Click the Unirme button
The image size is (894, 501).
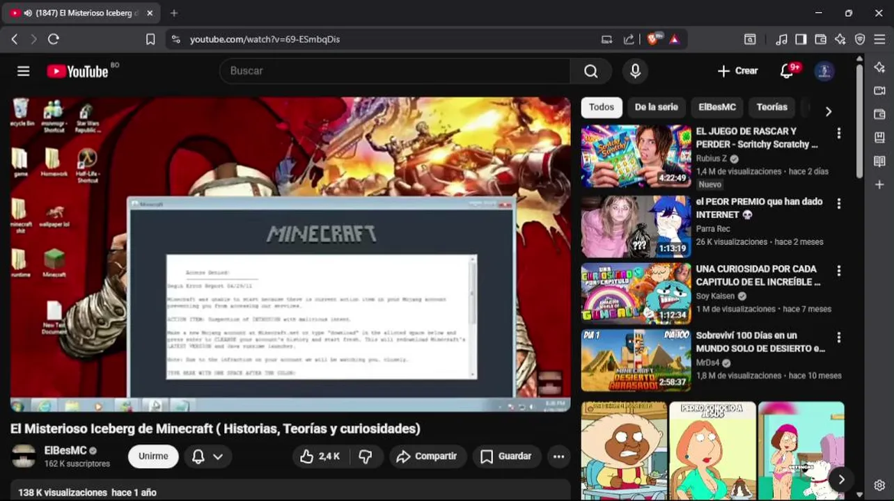[x=153, y=456]
